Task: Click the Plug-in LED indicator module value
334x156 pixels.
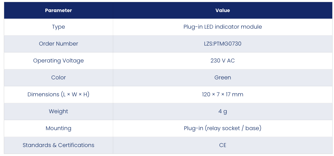Action: [223, 27]
